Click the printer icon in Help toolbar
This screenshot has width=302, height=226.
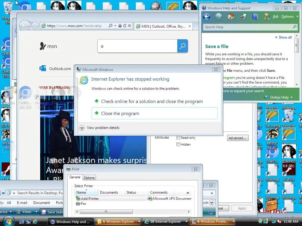pyautogui.click(x=243, y=17)
